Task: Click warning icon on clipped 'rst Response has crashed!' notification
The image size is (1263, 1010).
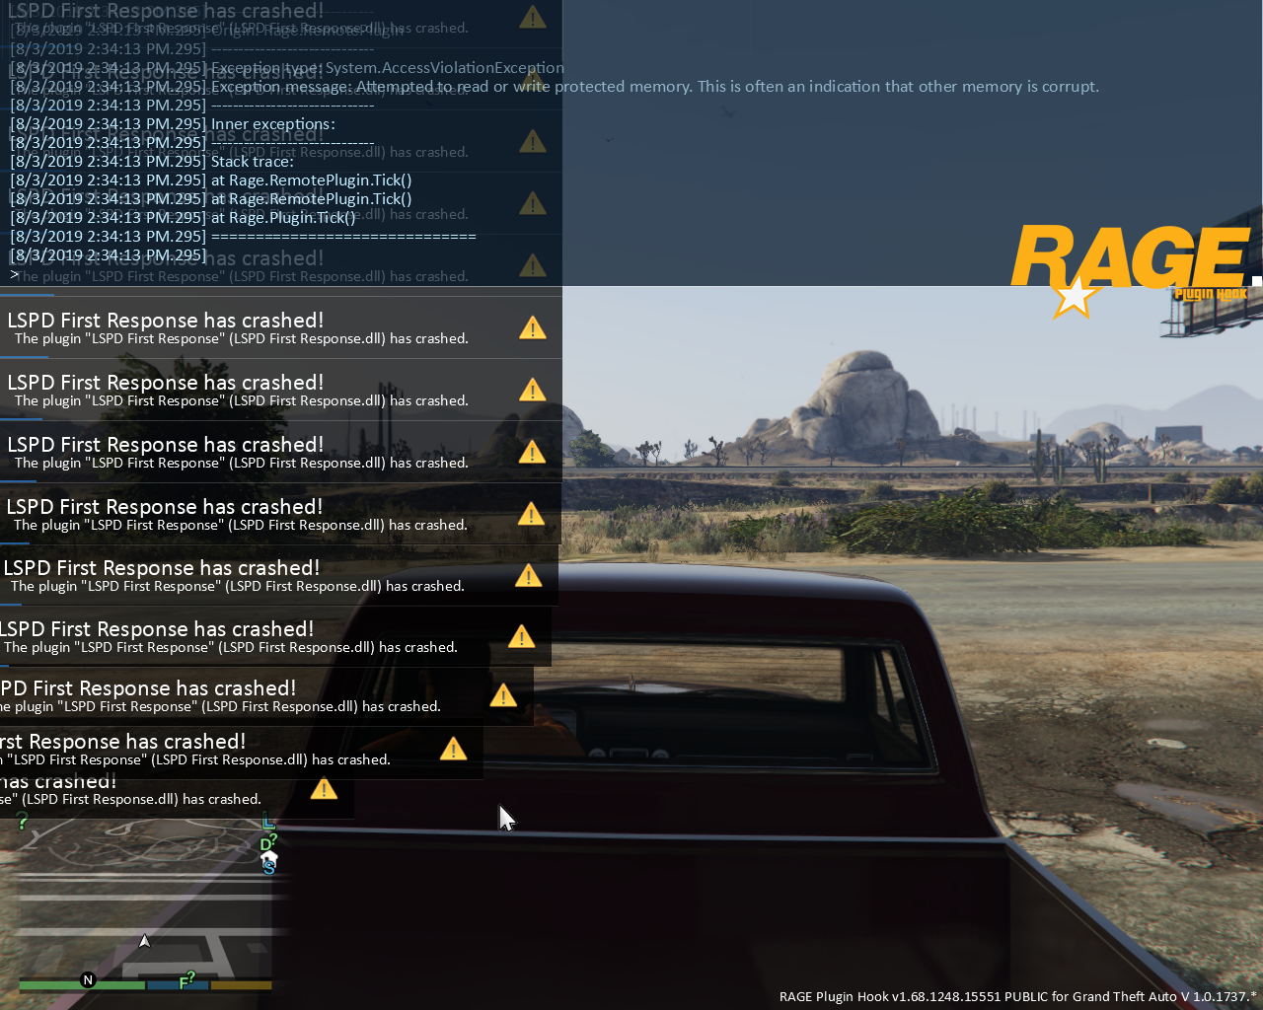Action: coord(453,749)
